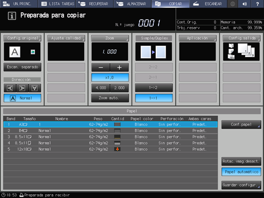Click the globe network icon
264x198 pixels.
(232, 4)
